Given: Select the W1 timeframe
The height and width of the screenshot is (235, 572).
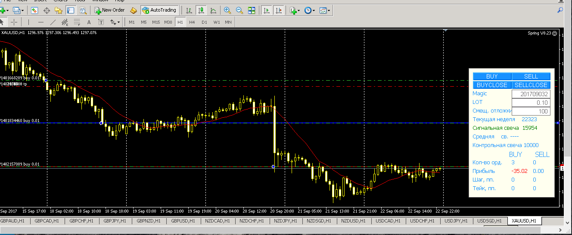Looking at the screenshot, I should pos(216,22).
